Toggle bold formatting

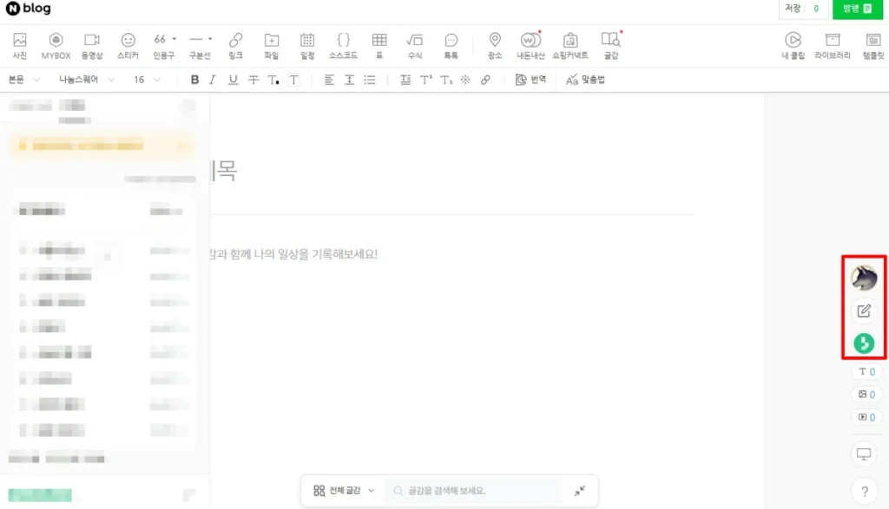pyautogui.click(x=194, y=80)
